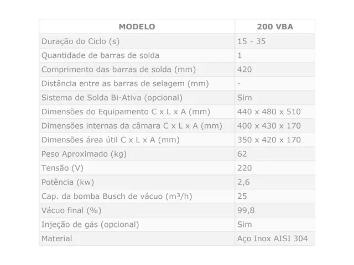Click Injeção de gás (opcional) label

90,225
